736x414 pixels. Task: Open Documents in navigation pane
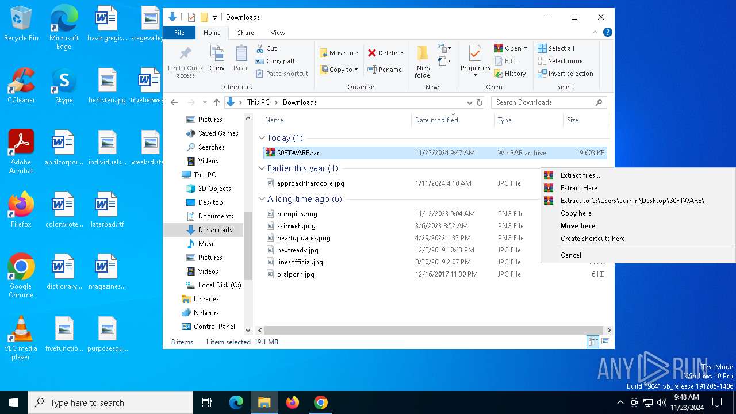coord(216,216)
